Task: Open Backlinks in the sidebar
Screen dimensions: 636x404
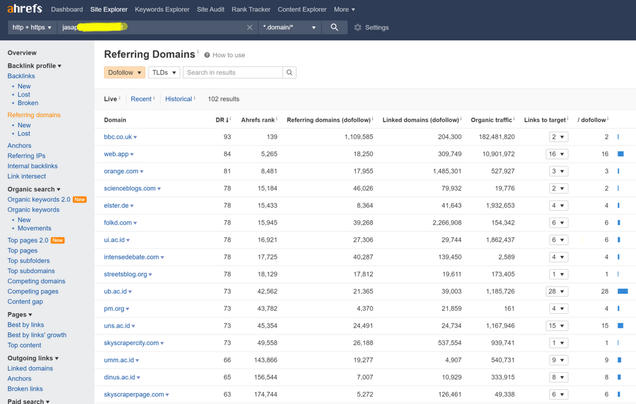Action: click(x=21, y=76)
